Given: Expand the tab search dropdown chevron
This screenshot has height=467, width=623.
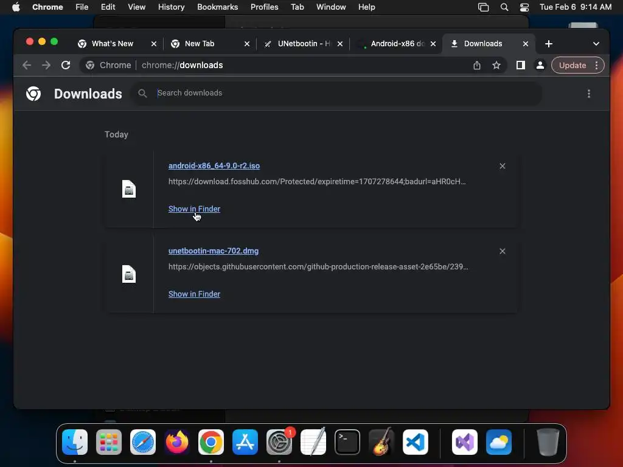Looking at the screenshot, I should (596, 44).
